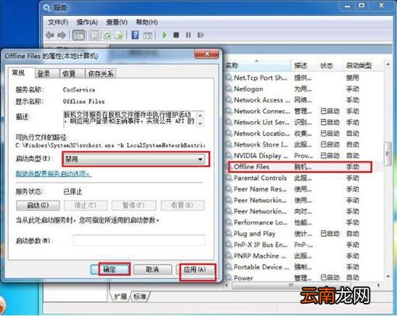Click the 启动(S) button
This screenshot has width=397, height=316.
[x=38, y=205]
